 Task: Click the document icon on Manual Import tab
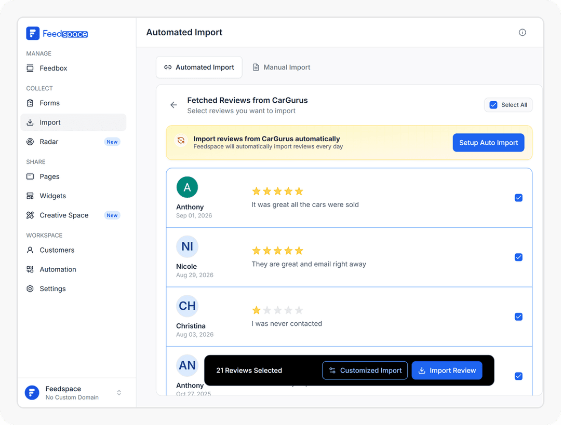coord(256,67)
